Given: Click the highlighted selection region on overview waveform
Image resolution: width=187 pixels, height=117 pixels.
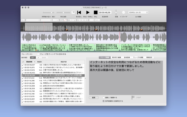Looking at the screenshot, I should click(39, 27).
